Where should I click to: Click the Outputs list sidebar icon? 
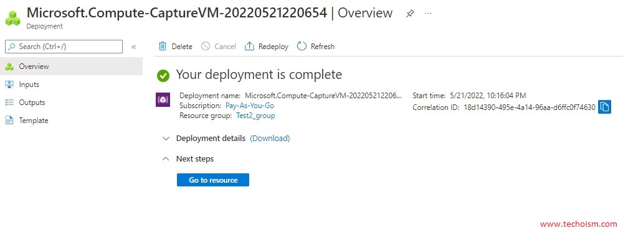(x=9, y=103)
